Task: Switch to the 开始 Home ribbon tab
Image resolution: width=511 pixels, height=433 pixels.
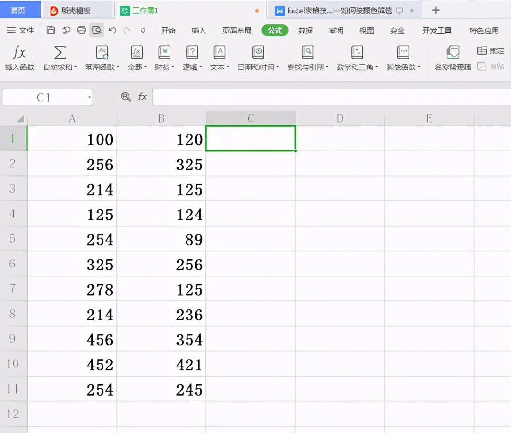Action: (x=168, y=31)
